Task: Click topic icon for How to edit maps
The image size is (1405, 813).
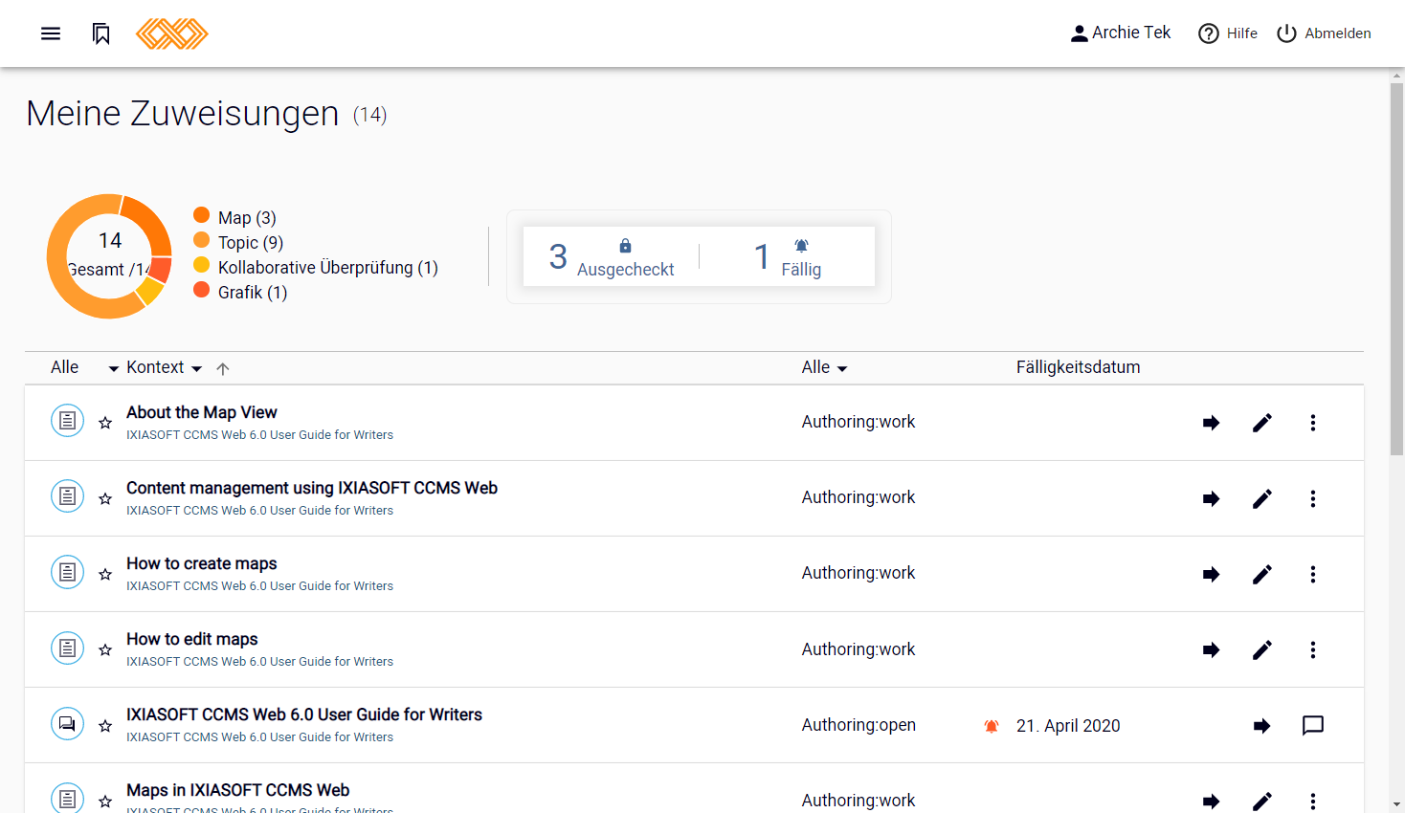Action: [67, 648]
